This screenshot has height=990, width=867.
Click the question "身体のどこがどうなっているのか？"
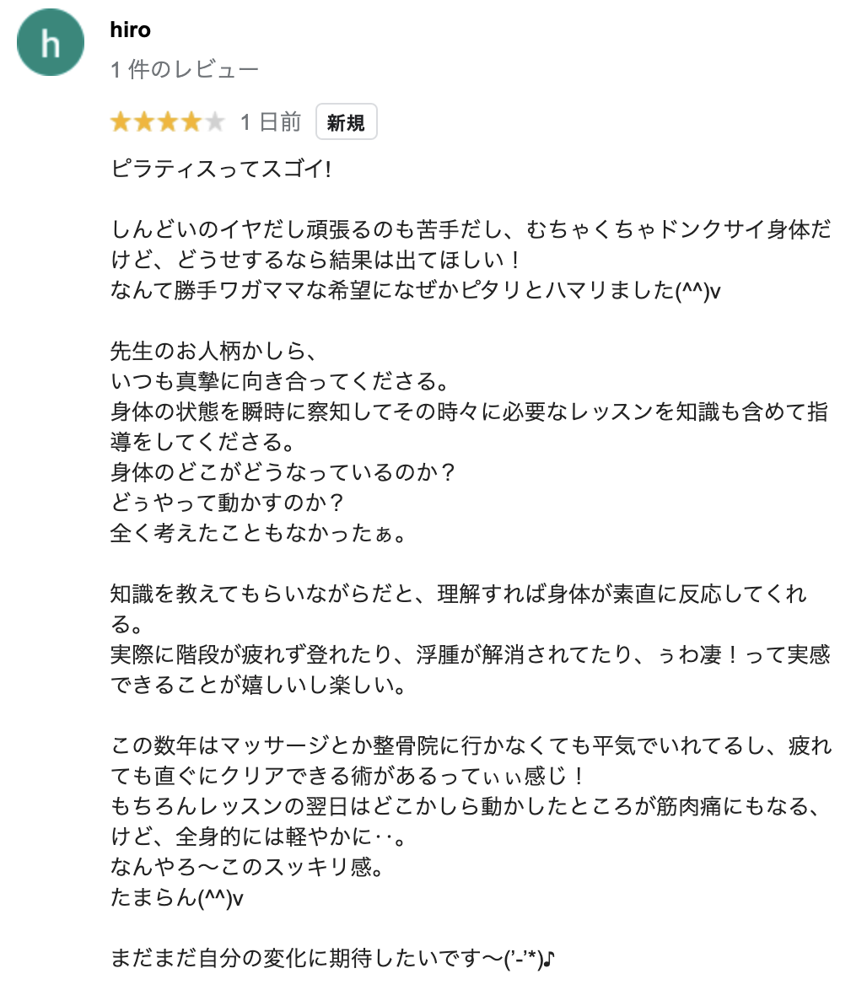283,472
